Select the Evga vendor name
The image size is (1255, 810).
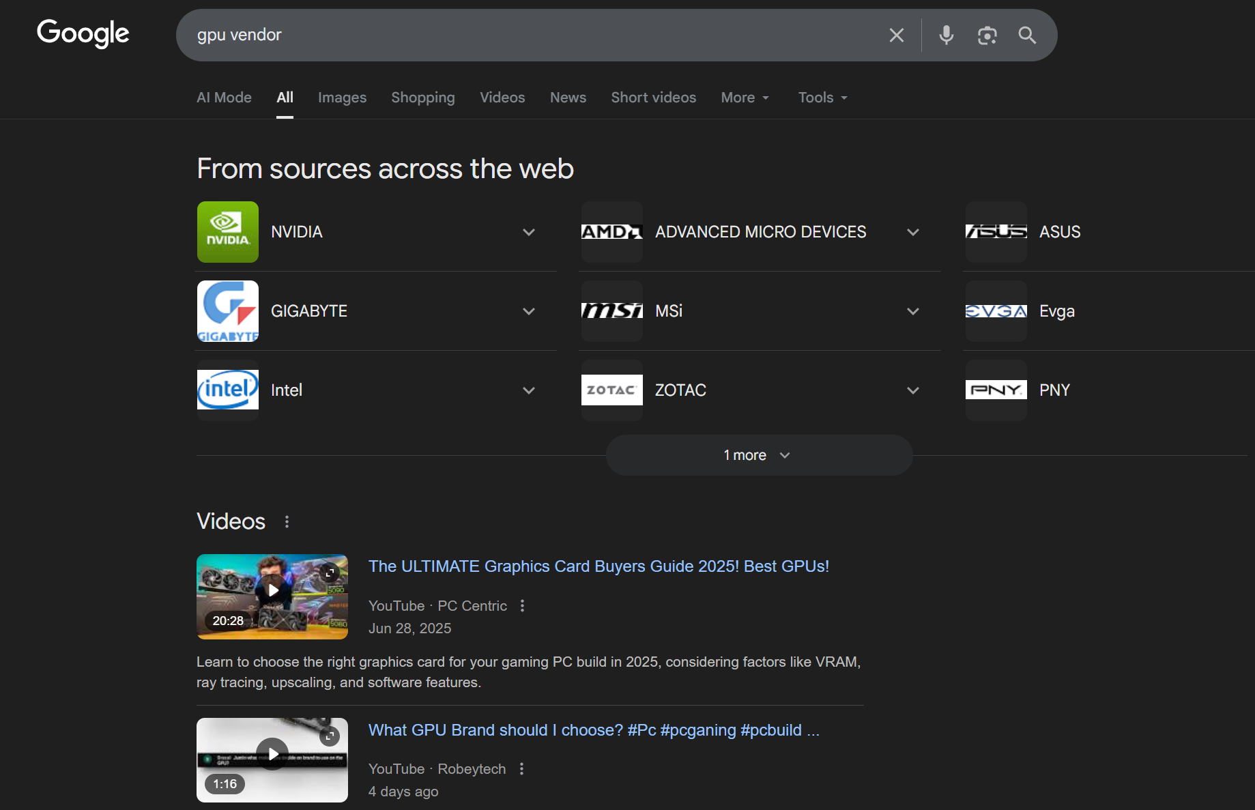pyautogui.click(x=1057, y=311)
